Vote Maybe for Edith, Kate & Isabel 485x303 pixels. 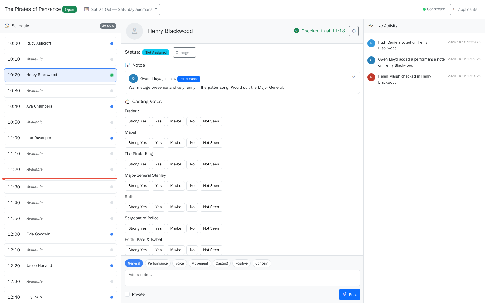point(176,250)
